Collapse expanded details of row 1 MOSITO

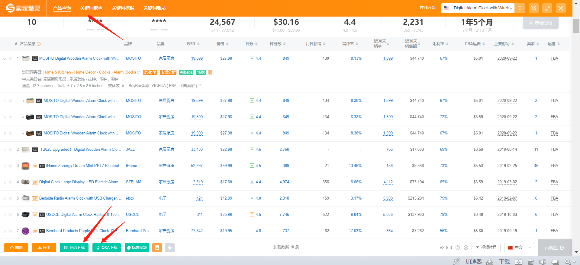coord(5,59)
